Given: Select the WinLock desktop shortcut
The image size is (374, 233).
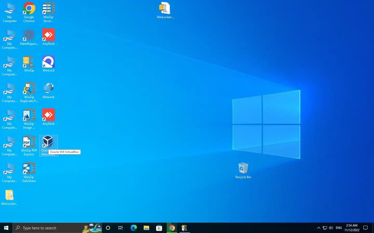Looking at the screenshot, I should 49,64.
